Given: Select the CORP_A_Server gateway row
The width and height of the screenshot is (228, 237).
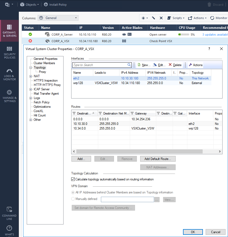Looking at the screenshot, I should [125, 35].
